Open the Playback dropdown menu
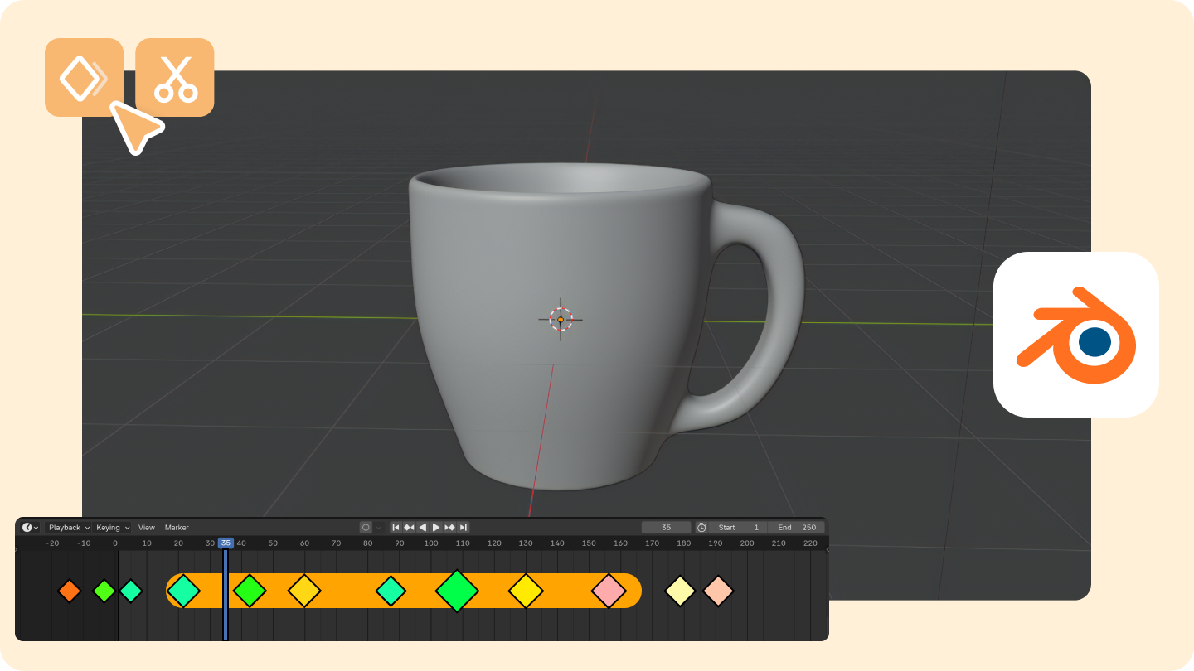This screenshot has height=671, width=1194. 66,527
